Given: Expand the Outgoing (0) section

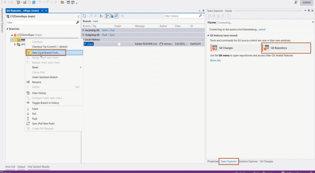Looking at the screenshot, I should (x=84, y=35).
